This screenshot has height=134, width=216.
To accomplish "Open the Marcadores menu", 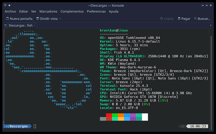I will tap(48, 11).
